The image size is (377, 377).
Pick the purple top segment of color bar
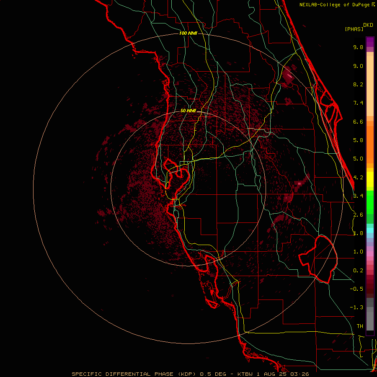click(370, 42)
